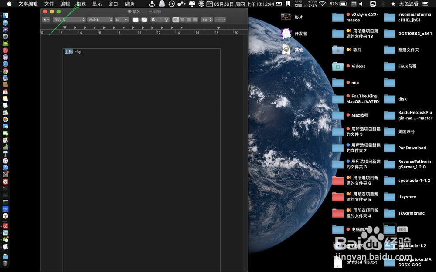Open the 窗口 menu
This screenshot has width=436, height=272.
(x=113, y=3)
